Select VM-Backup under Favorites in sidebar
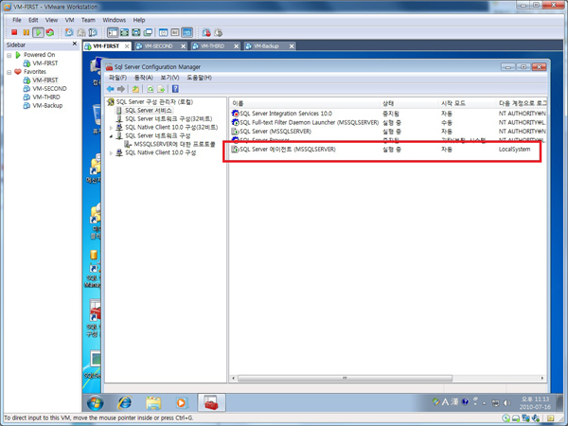Image resolution: width=568 pixels, height=426 pixels. click(47, 106)
